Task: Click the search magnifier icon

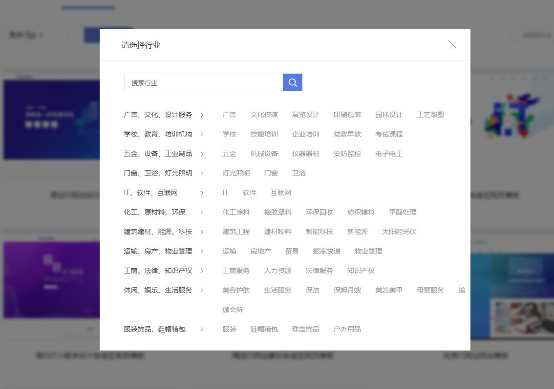Action: pyautogui.click(x=292, y=82)
